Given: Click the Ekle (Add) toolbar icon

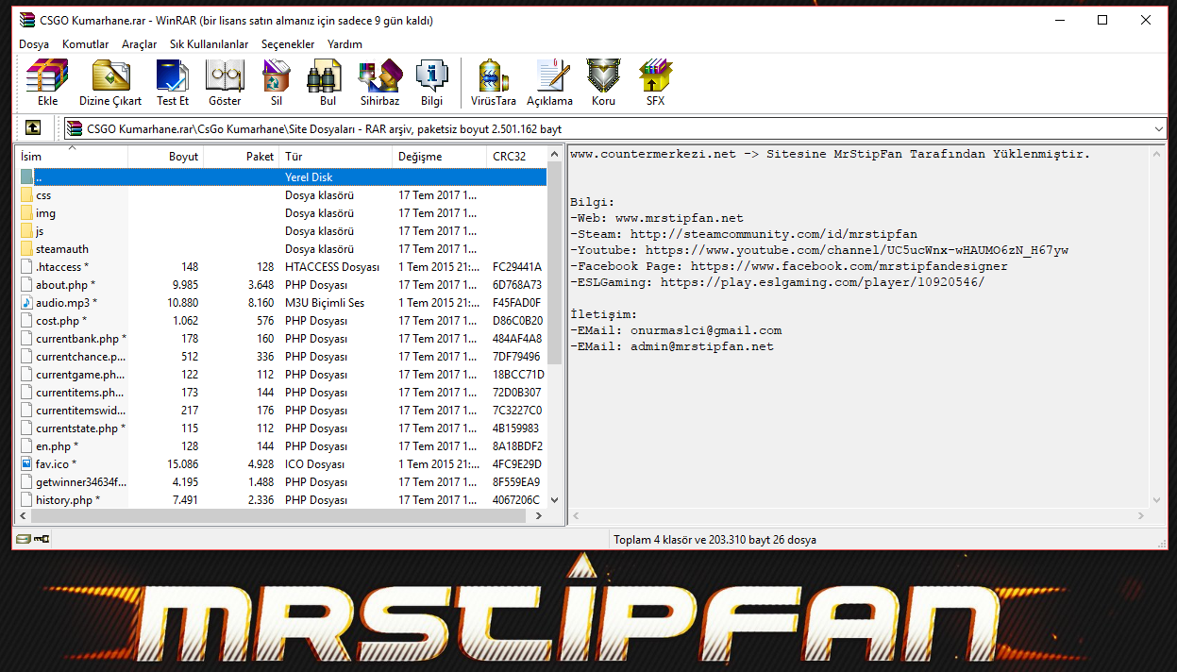Looking at the screenshot, I should [47, 76].
